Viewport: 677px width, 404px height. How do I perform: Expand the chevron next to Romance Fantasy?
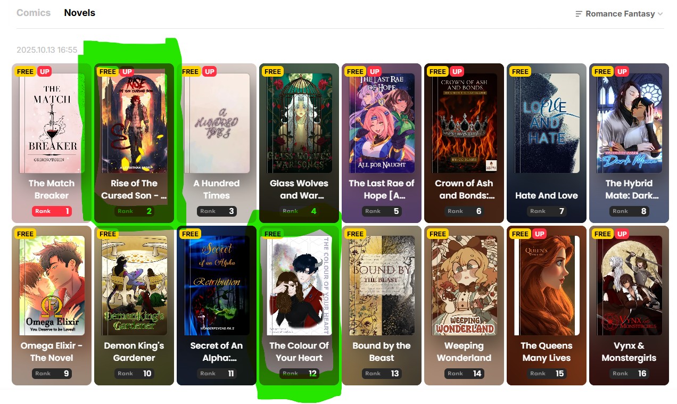point(661,14)
